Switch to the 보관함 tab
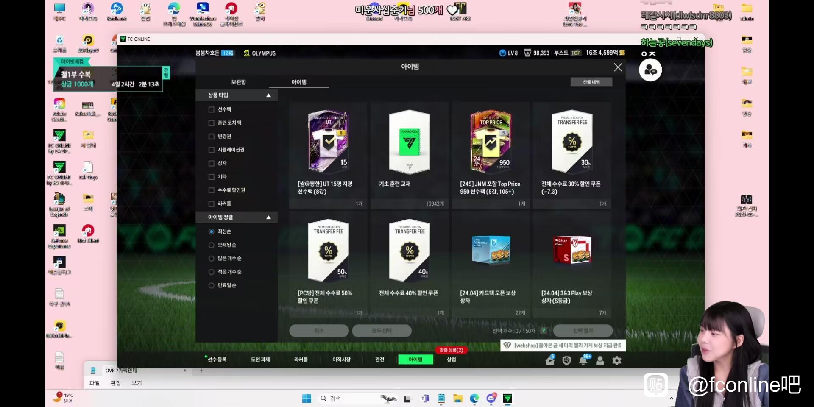This screenshot has width=814, height=407. tap(238, 82)
